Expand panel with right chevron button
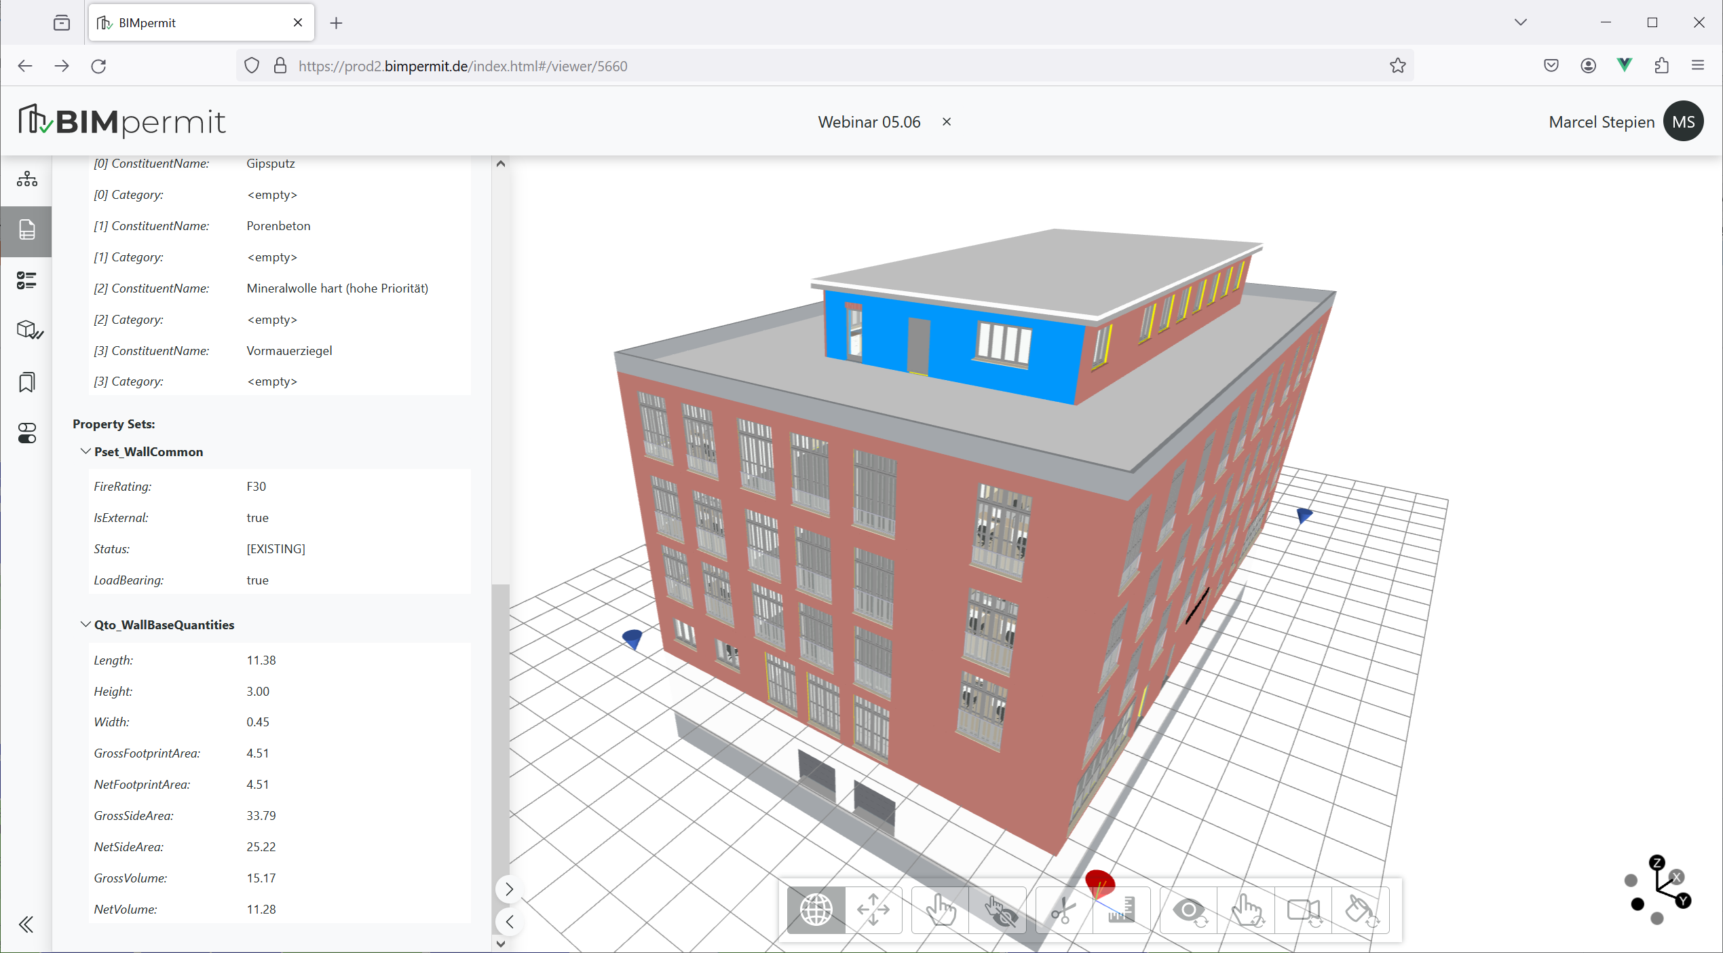The width and height of the screenshot is (1723, 953). coord(509,889)
